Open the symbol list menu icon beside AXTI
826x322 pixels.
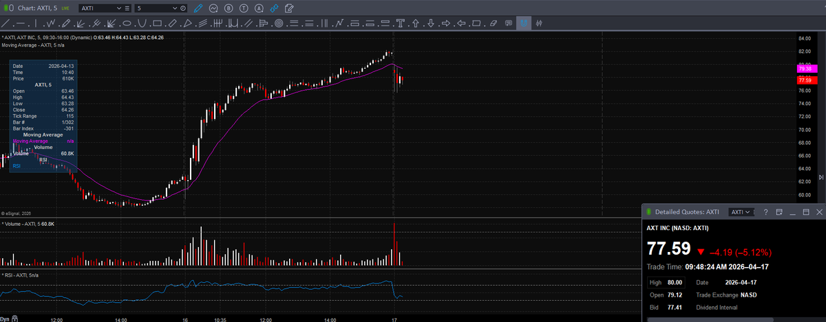click(127, 8)
